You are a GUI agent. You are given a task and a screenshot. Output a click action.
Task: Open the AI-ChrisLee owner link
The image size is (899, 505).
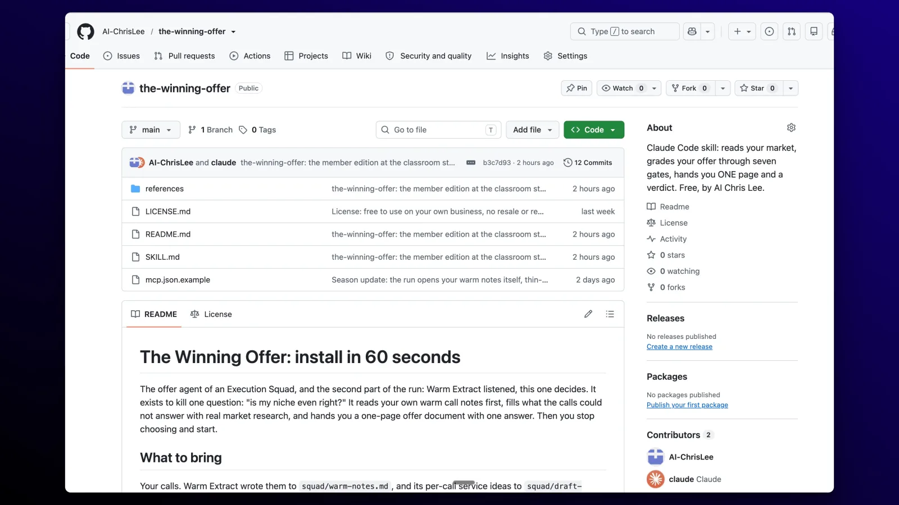(x=124, y=31)
